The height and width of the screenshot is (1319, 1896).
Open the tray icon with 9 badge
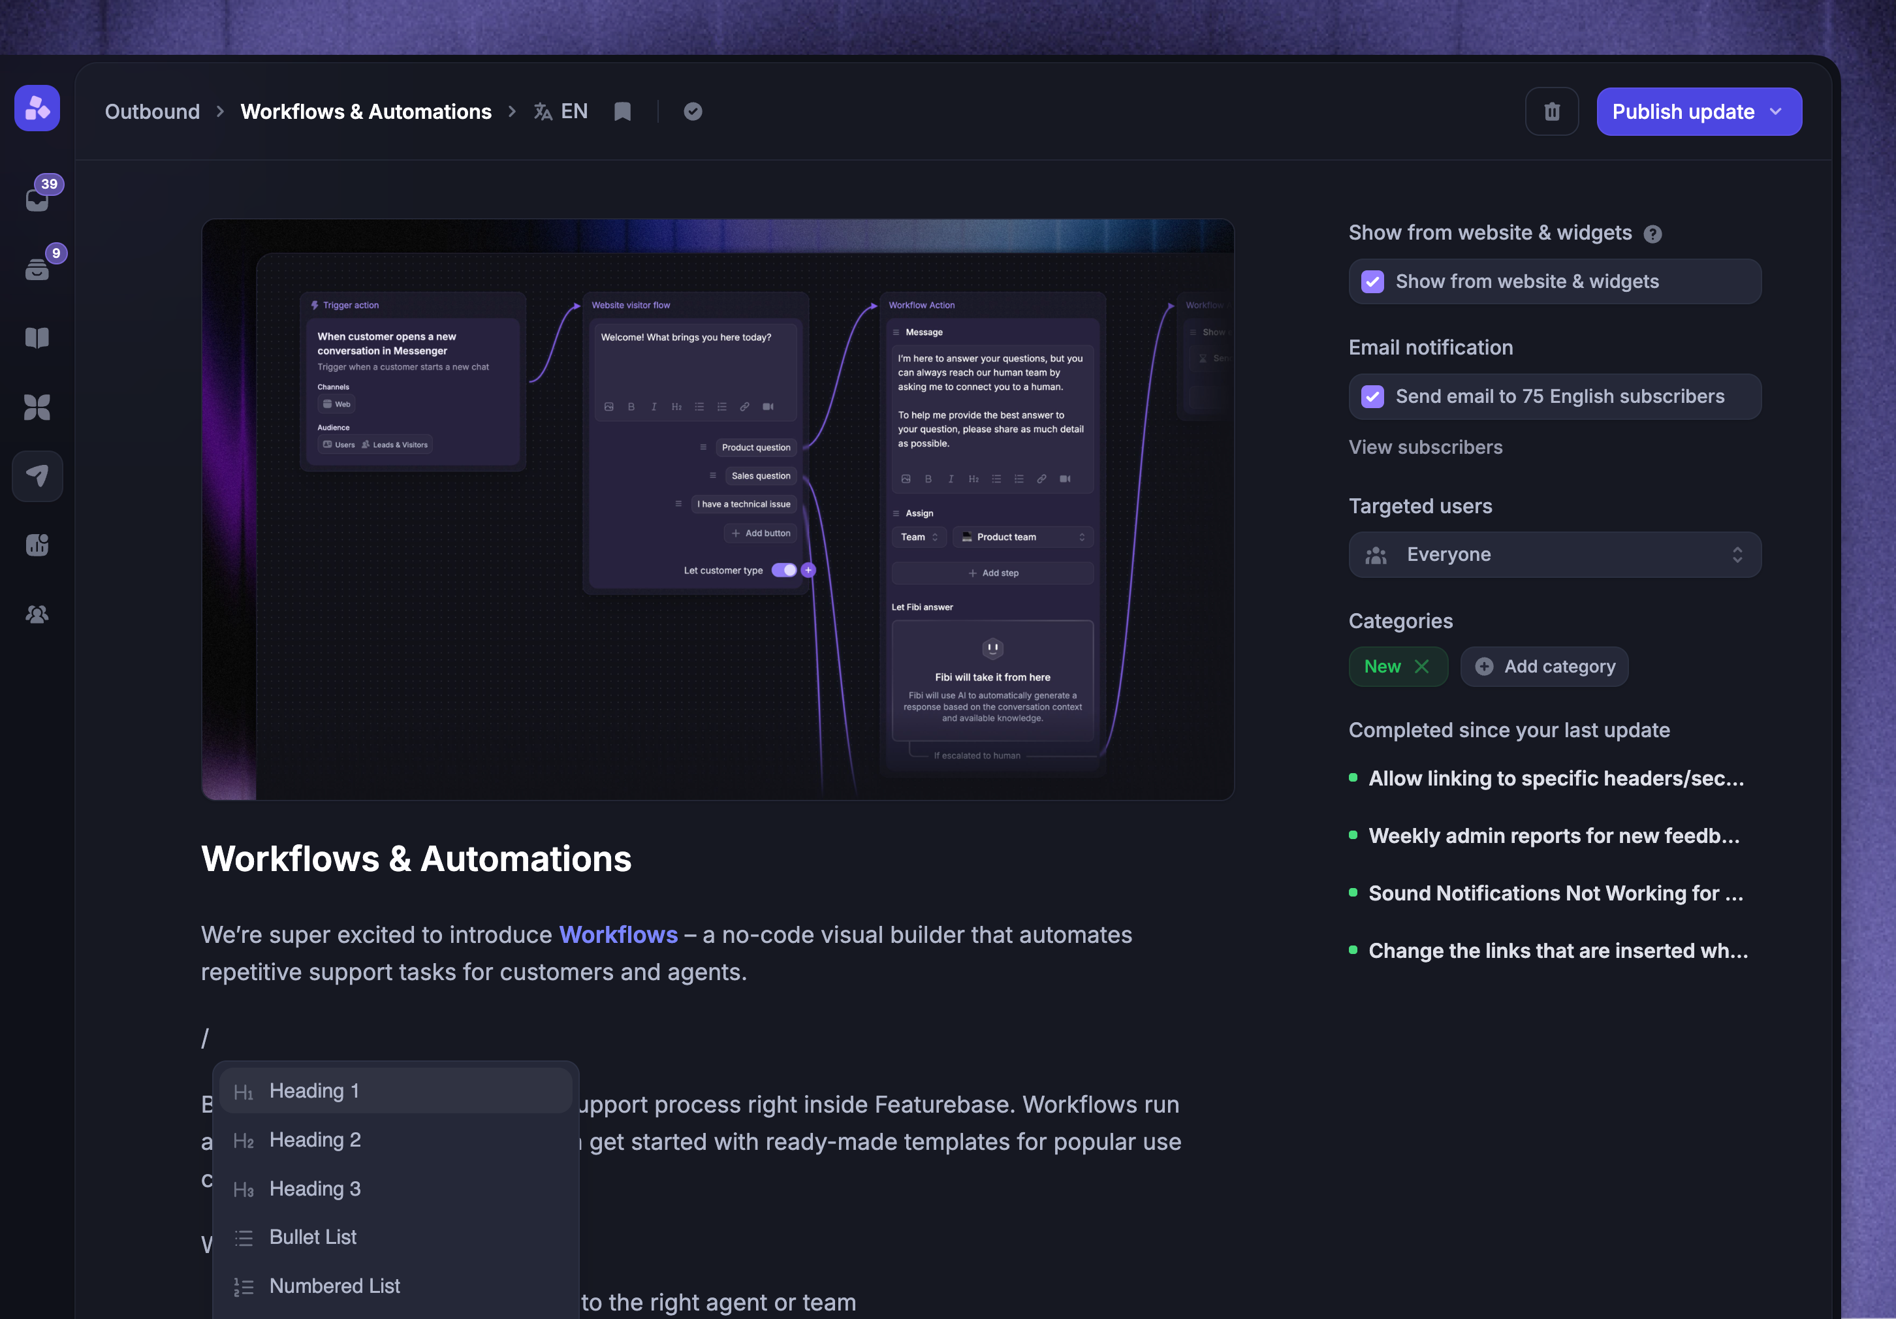click(x=37, y=269)
